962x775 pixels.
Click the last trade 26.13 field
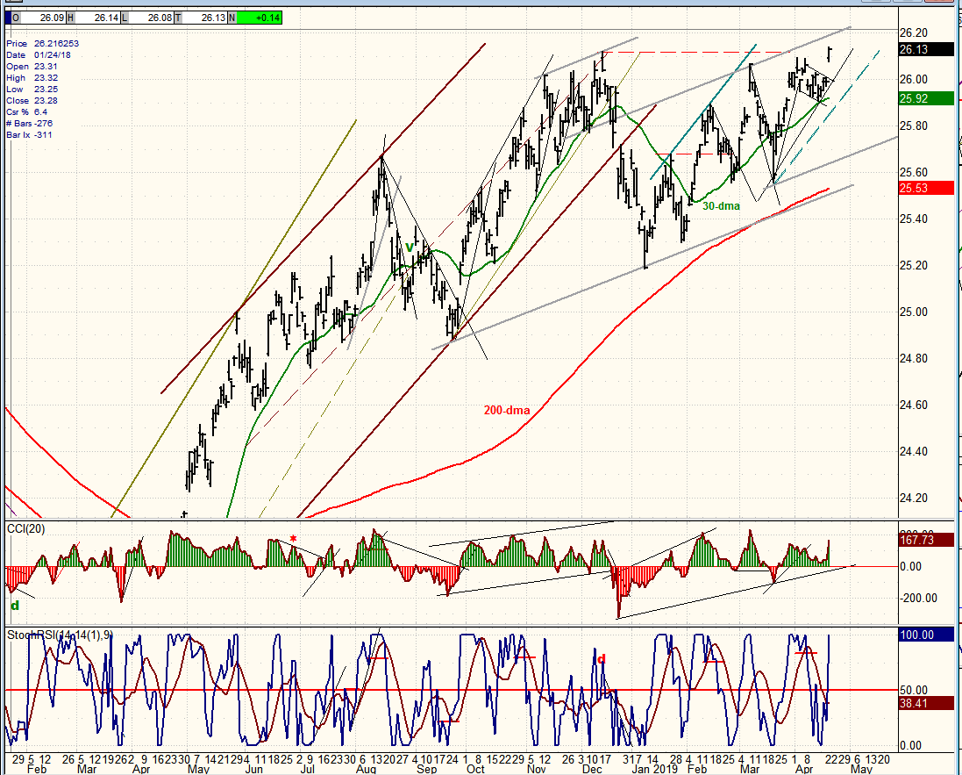pos(201,18)
